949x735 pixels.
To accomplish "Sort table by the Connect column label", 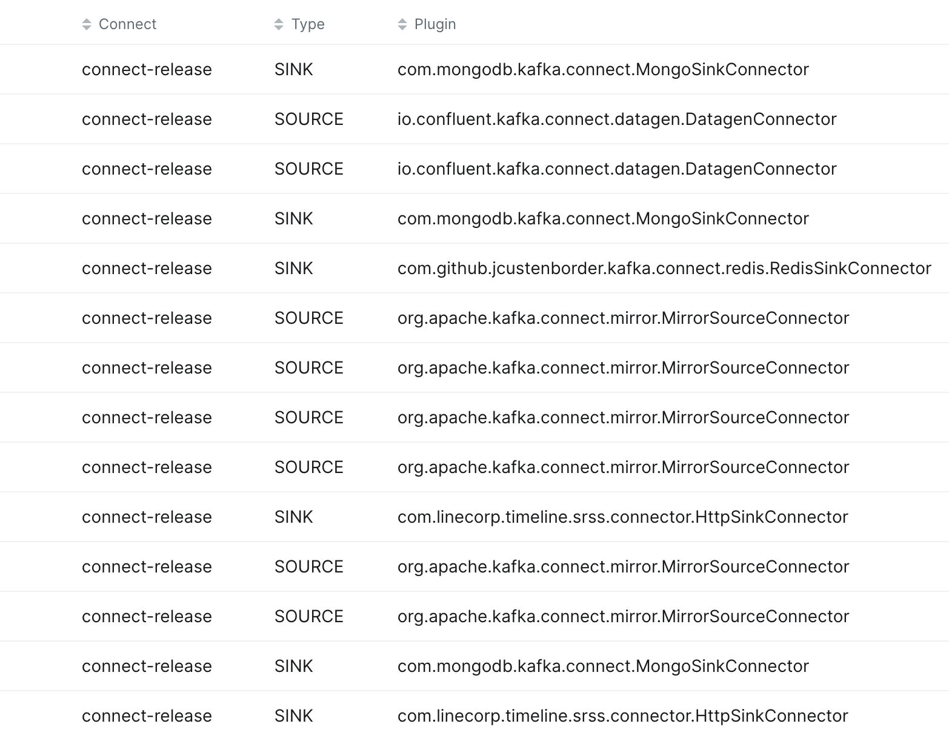I will (127, 24).
